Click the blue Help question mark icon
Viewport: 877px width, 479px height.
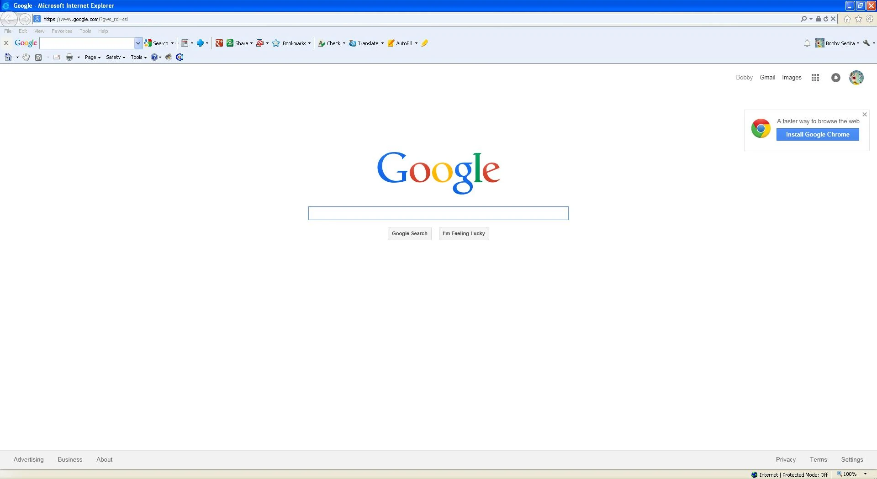pyautogui.click(x=154, y=57)
